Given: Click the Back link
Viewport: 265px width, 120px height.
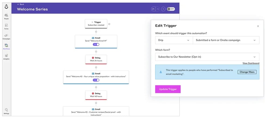Looking at the screenshot, I should pos(21,4).
